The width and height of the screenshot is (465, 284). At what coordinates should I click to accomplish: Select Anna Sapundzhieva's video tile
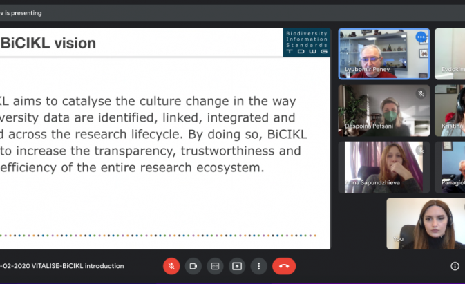(x=383, y=167)
